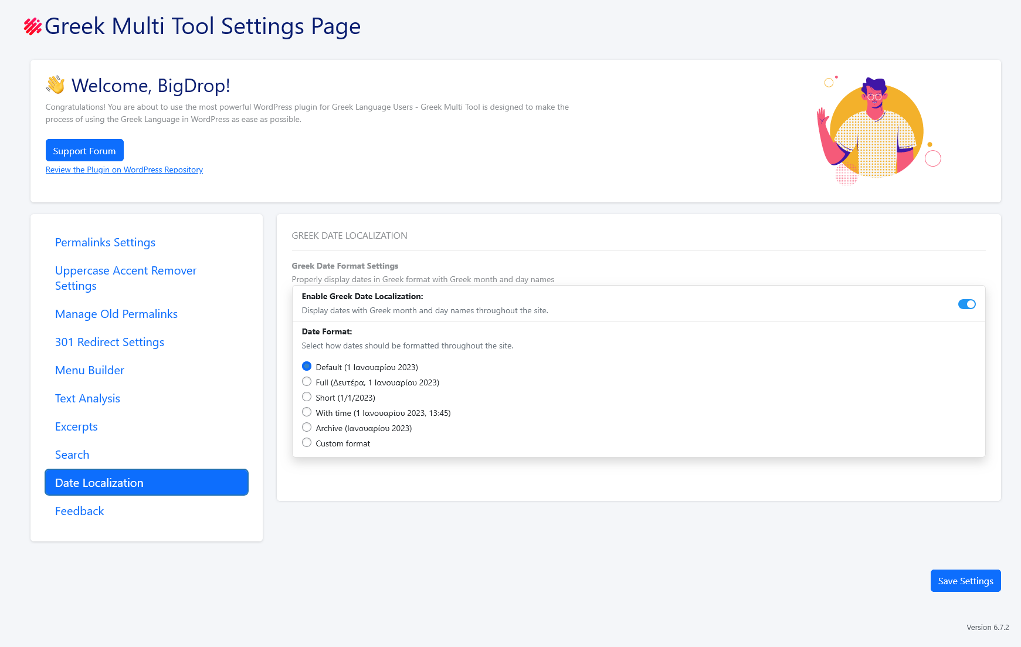
Task: Open the Permalinks Settings tab
Action: [x=105, y=242]
